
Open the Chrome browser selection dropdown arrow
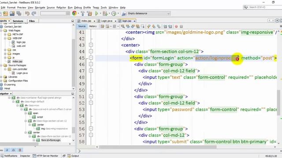tap(78, 14)
